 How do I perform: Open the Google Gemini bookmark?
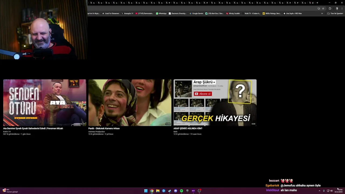[196, 13]
